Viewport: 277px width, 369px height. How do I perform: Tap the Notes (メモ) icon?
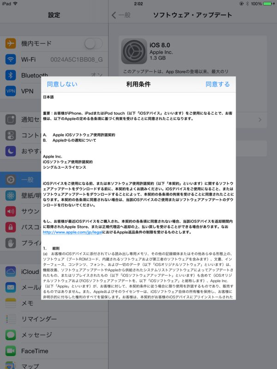tap(11, 303)
